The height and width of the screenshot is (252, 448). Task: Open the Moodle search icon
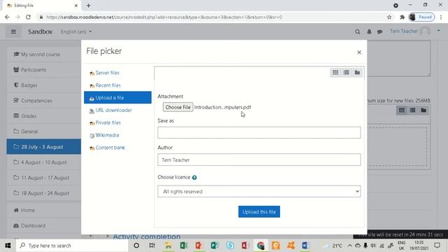358,31
